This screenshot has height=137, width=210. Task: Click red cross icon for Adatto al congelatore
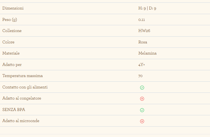coord(142,99)
